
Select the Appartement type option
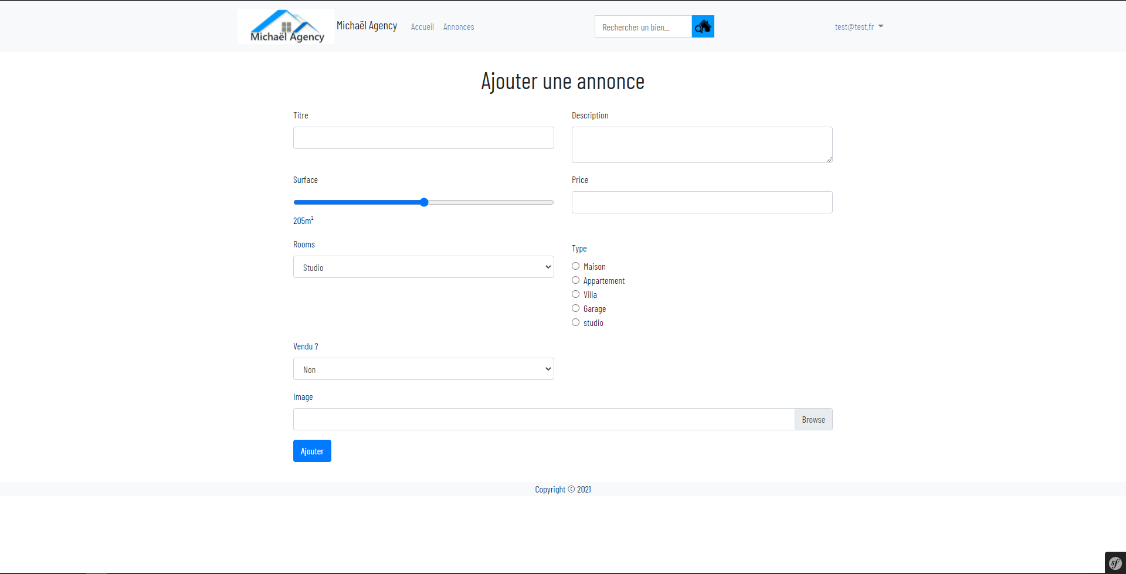(575, 280)
